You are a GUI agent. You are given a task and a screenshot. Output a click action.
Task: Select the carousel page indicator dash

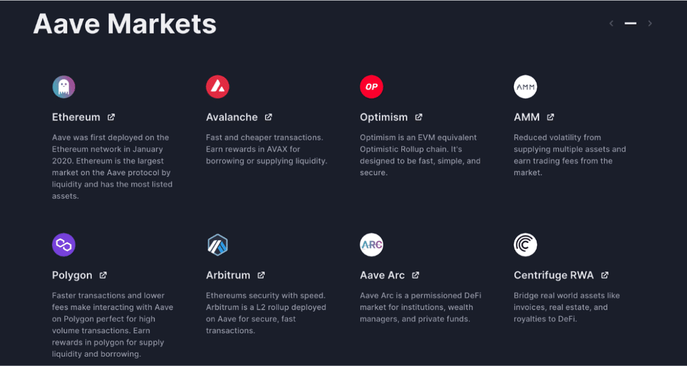coord(630,23)
